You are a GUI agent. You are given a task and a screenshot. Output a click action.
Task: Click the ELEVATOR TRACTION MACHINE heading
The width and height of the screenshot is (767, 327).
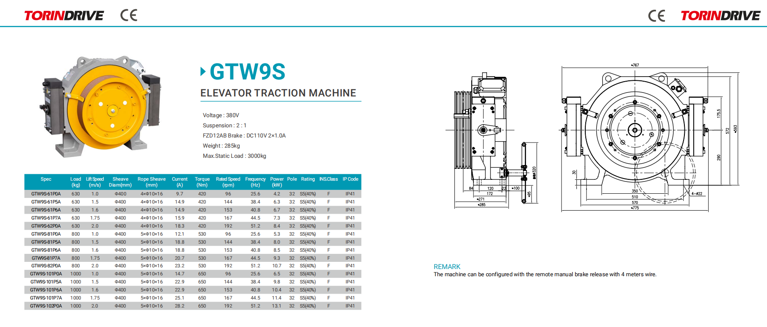point(278,93)
